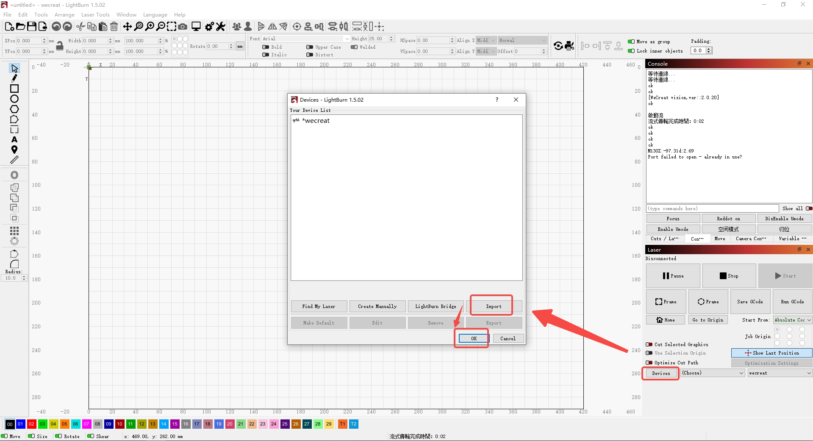Pick the Position Laser pin tool
This screenshot has width=813, height=441.
pos(14,150)
